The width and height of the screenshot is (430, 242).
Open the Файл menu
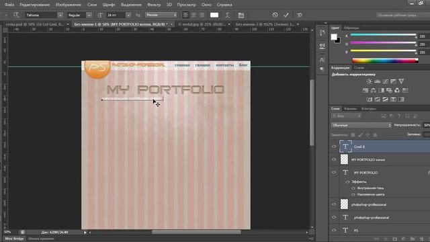pos(9,5)
